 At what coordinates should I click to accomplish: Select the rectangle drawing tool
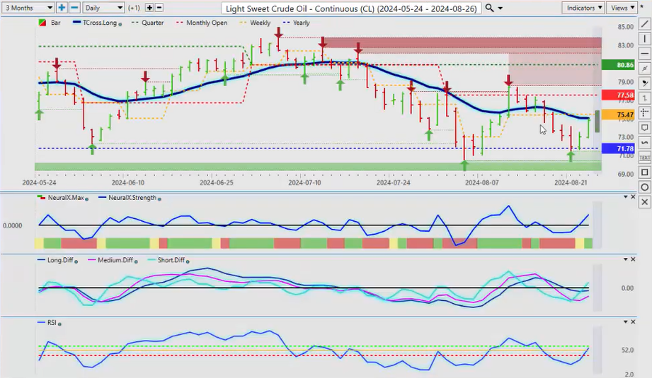pyautogui.click(x=644, y=172)
